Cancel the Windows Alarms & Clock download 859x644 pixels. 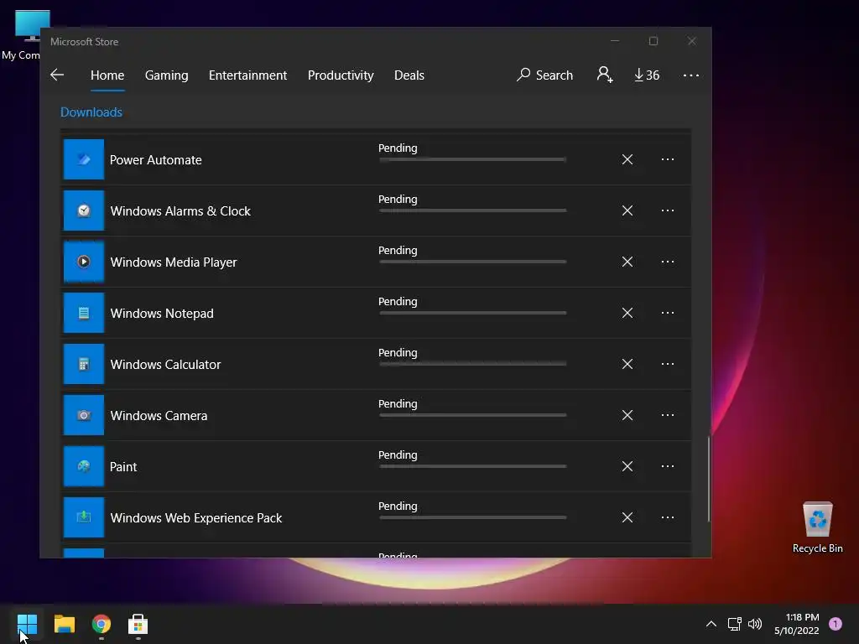pos(627,210)
